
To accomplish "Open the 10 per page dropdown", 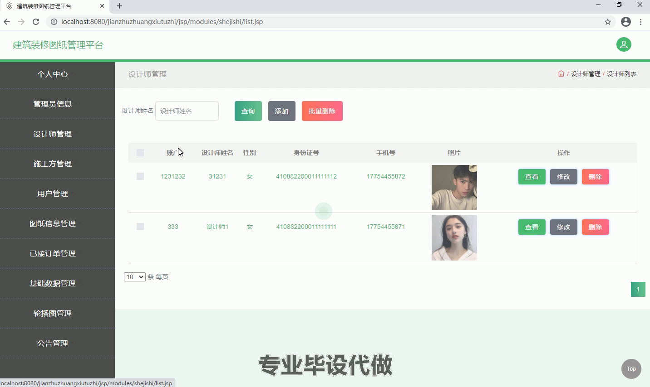I will pyautogui.click(x=134, y=277).
